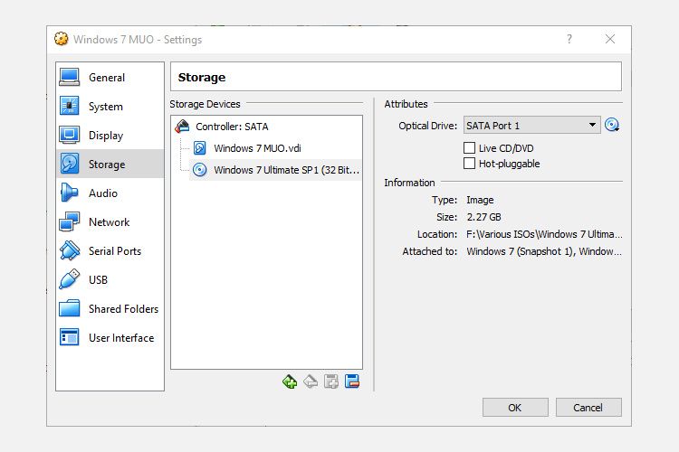
Task: Select Windows 7 Ultimate SP1 optical disc
Action: pyautogui.click(x=275, y=170)
